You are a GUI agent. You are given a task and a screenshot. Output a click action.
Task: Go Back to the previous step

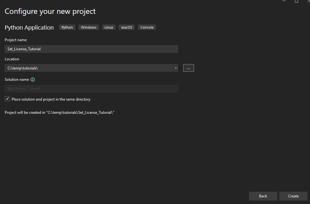click(263, 196)
